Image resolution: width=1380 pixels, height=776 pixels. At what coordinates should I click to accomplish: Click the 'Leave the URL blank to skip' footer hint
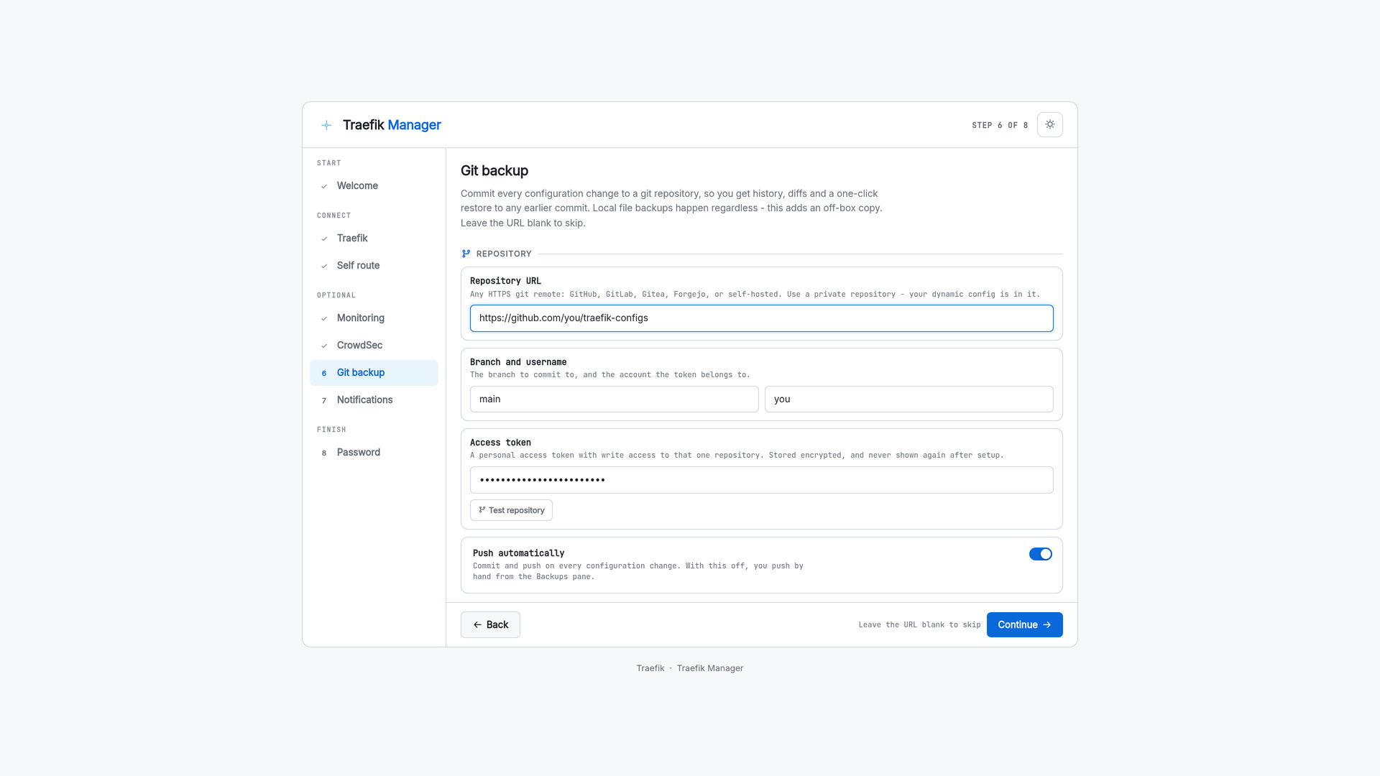[x=919, y=625]
